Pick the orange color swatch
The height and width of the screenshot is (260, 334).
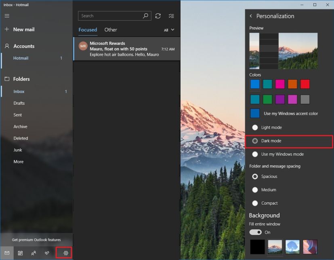coord(292,84)
